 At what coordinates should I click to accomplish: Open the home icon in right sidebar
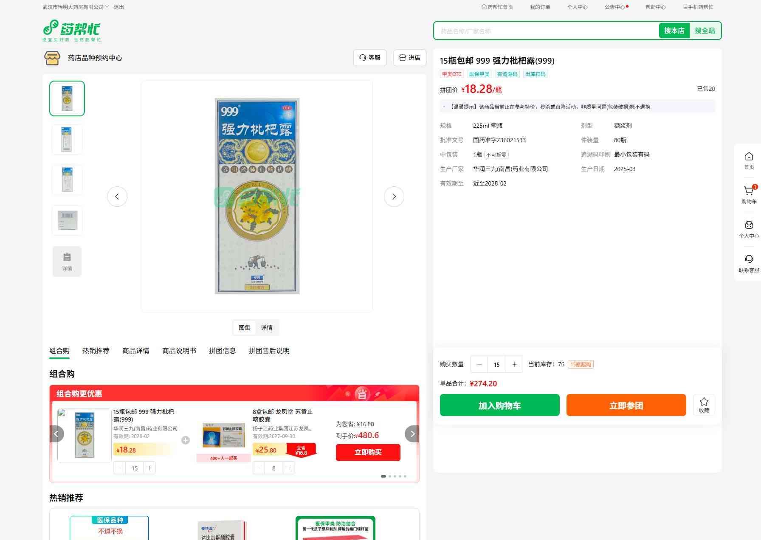coord(749,157)
